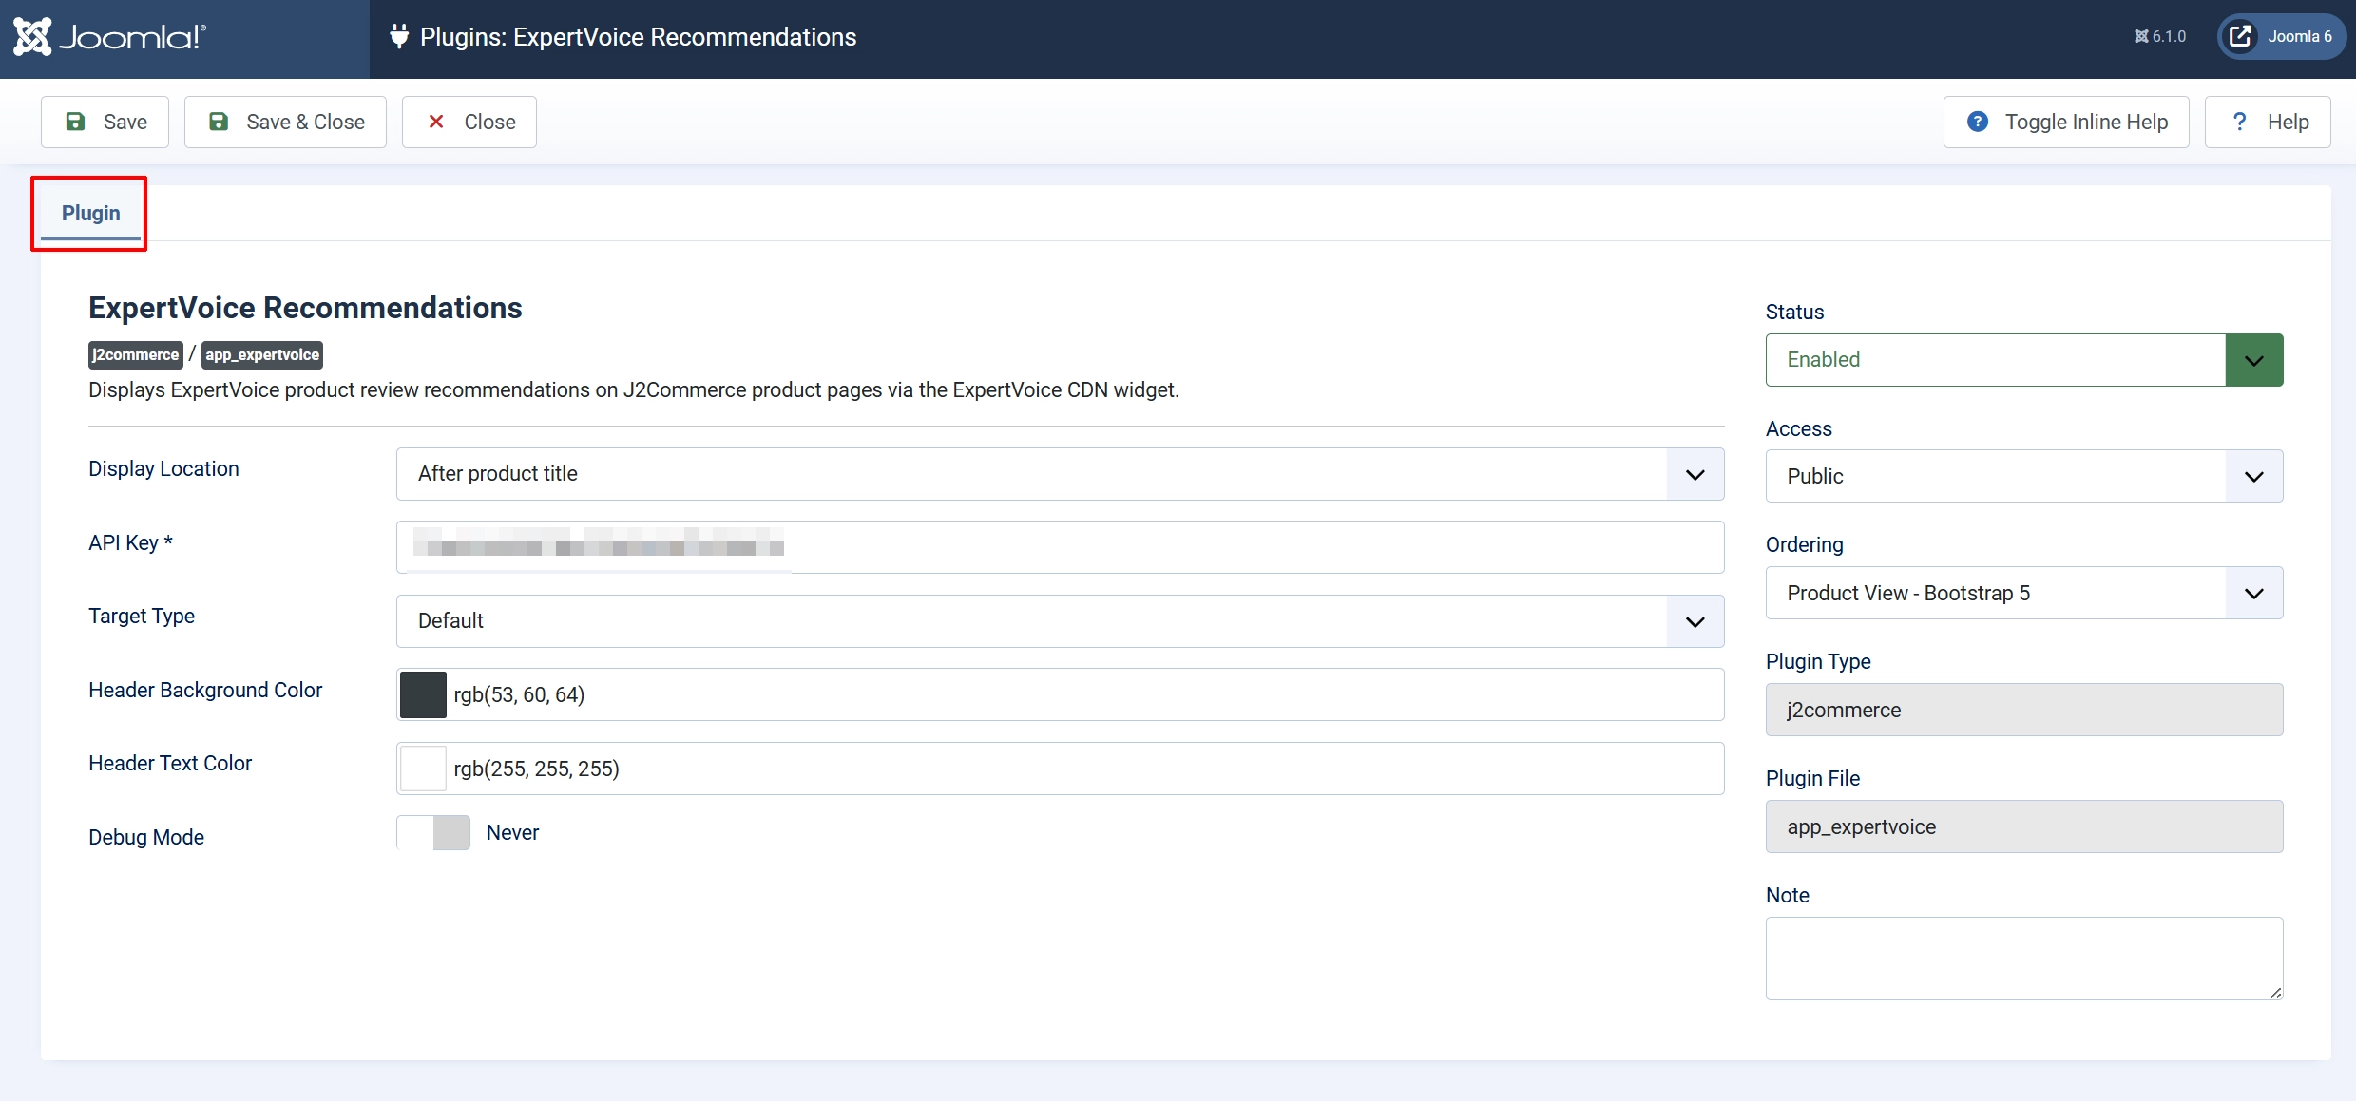Click the app_expertvoice badge under the title
Image resolution: width=2356 pixels, height=1101 pixels.
pyautogui.click(x=262, y=355)
